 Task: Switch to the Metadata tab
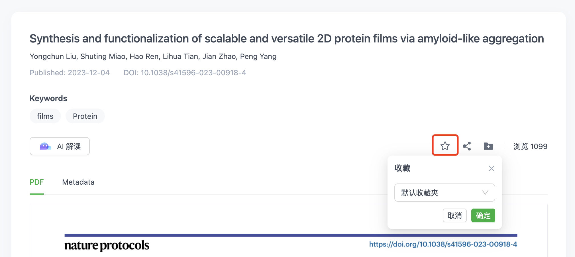[x=78, y=182]
